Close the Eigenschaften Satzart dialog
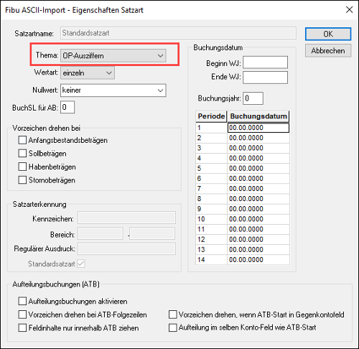Screen dimensions: 359x349 (x=349, y=10)
